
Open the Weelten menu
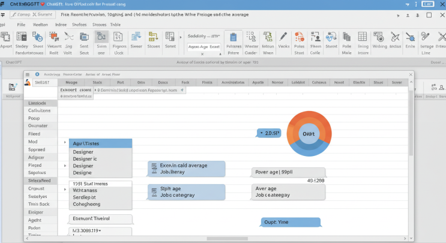coord(40,25)
